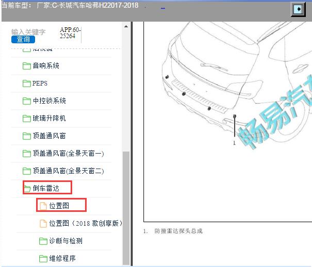Open the 维修程序 folder
This screenshot has width=312, height=267.
click(62, 258)
